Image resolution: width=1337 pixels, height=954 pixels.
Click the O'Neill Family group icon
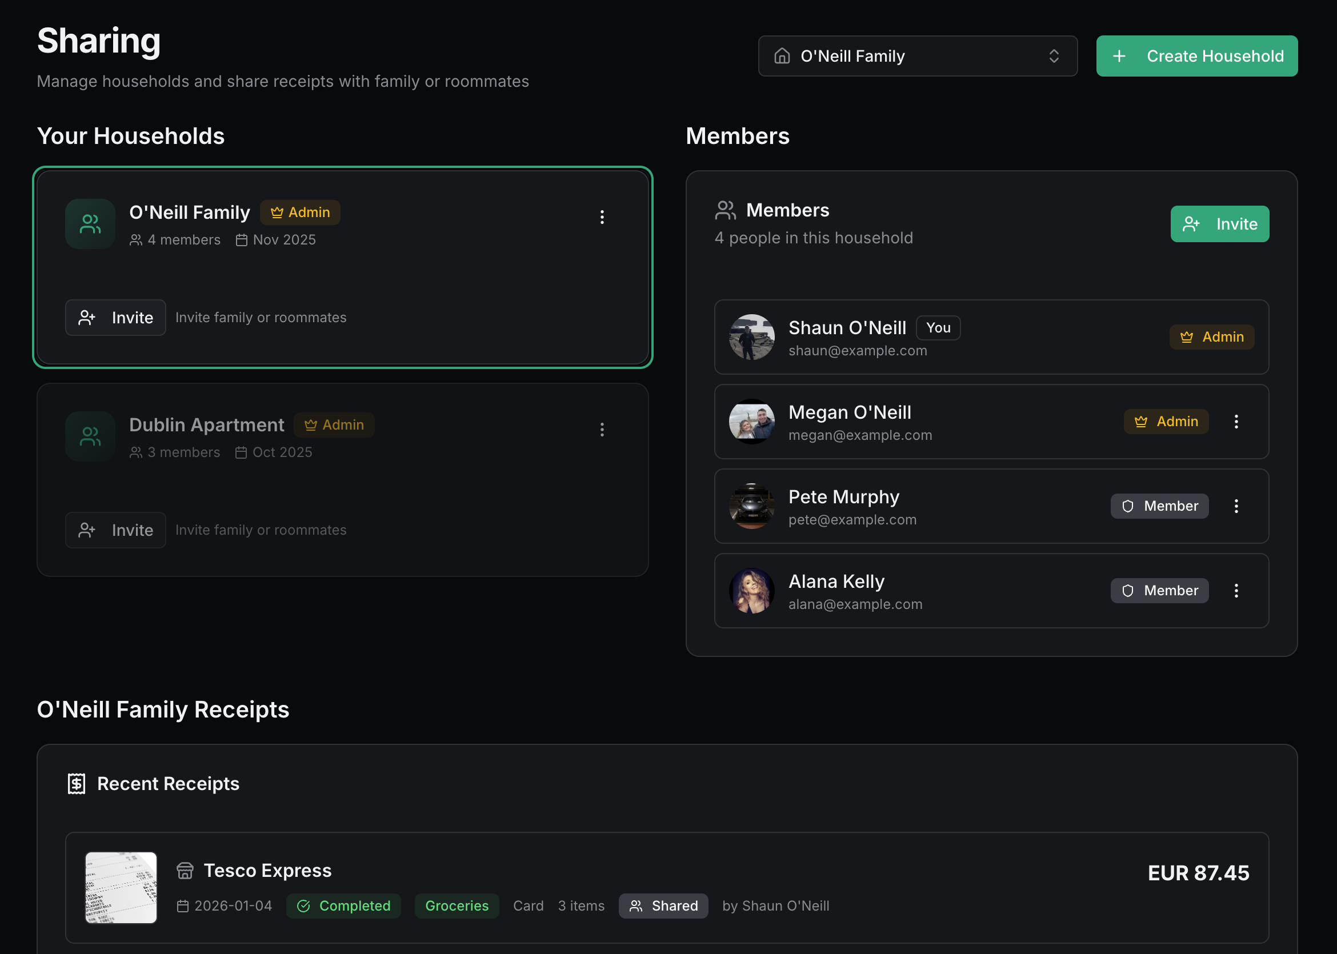(90, 224)
